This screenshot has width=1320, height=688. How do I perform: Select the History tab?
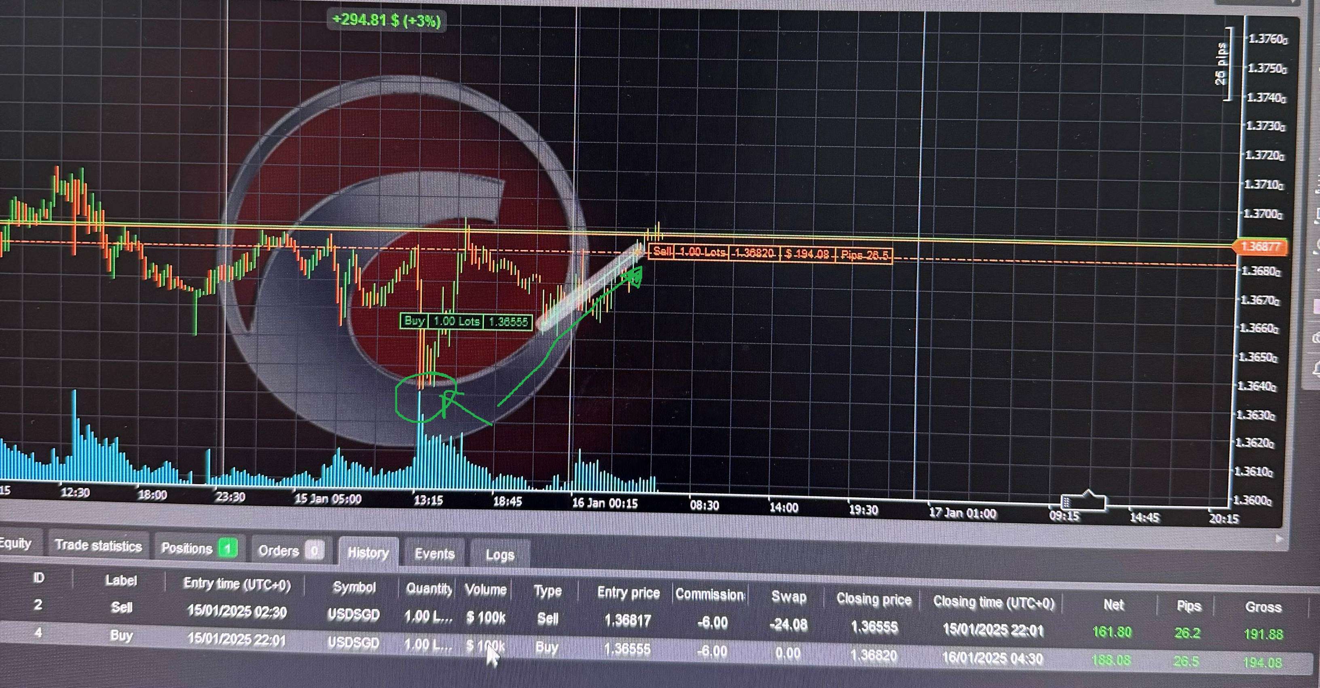point(368,553)
